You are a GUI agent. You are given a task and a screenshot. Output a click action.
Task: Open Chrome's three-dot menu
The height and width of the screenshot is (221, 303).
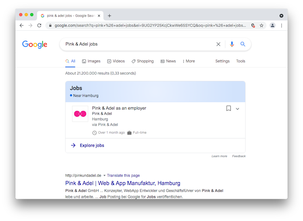(x=282, y=25)
